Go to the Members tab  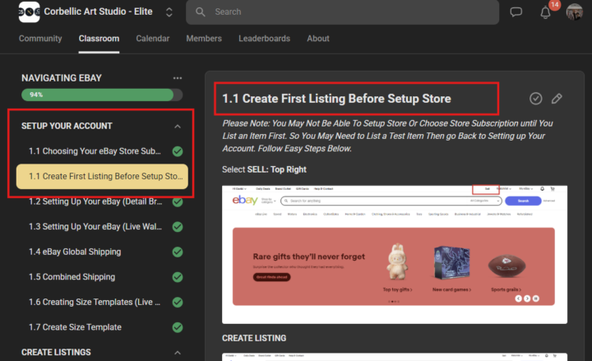pyautogui.click(x=204, y=39)
